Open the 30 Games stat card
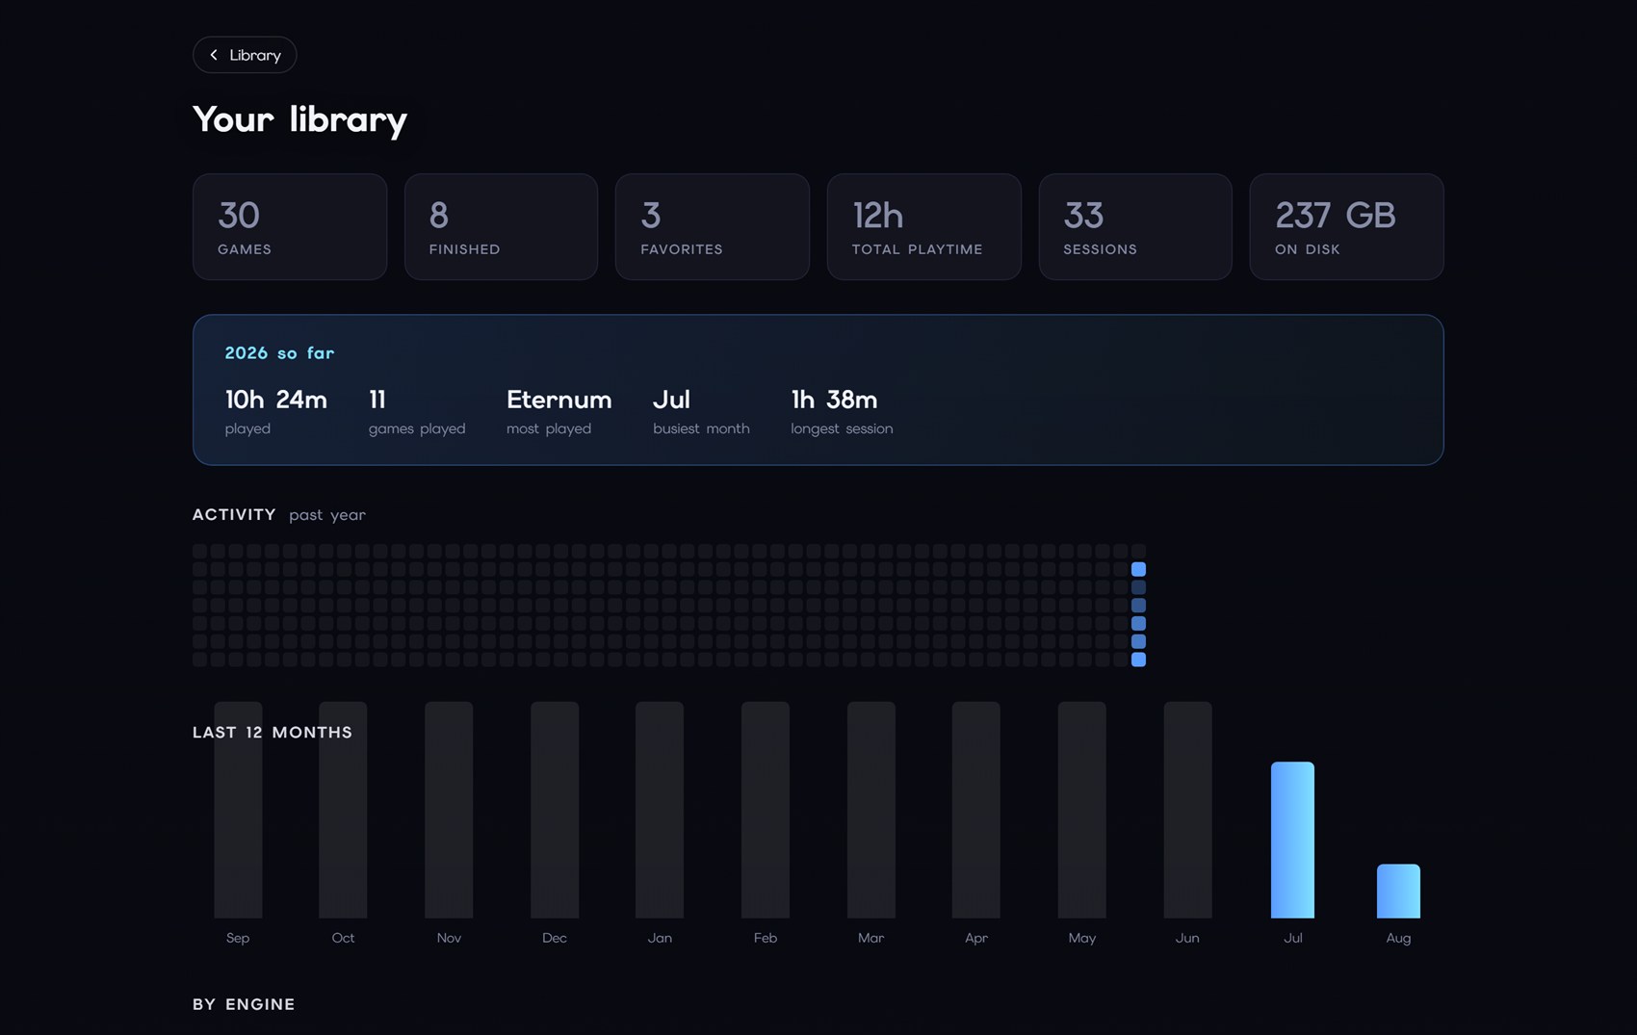This screenshot has height=1035, width=1637. tap(290, 227)
